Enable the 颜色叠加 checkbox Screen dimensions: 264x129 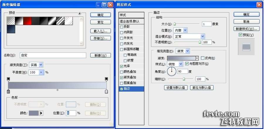pyautogui.click(x=121, y=72)
